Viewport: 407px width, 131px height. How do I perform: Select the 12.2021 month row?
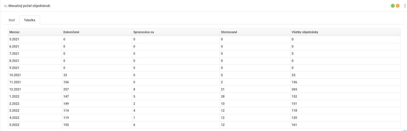pyautogui.click(x=15, y=89)
